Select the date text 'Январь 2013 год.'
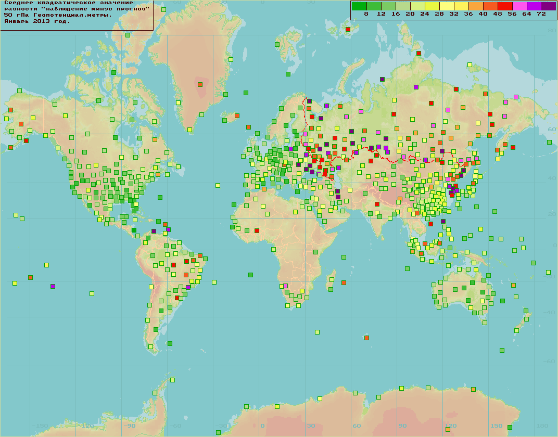558x437 pixels. click(37, 21)
